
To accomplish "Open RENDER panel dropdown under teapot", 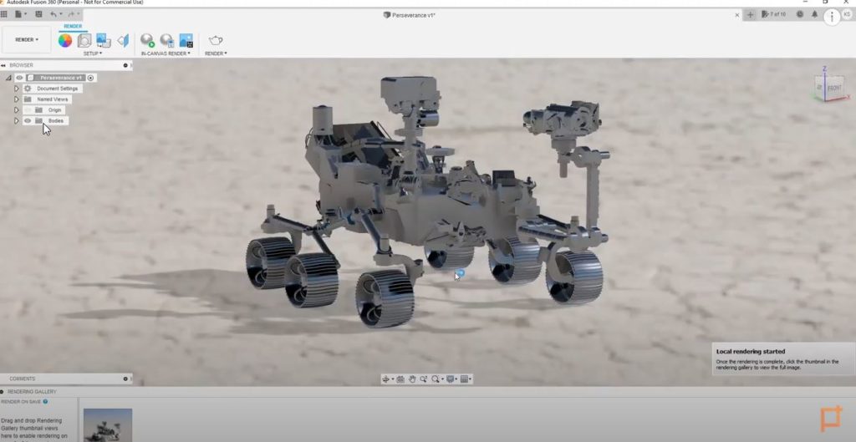I will [x=216, y=53].
